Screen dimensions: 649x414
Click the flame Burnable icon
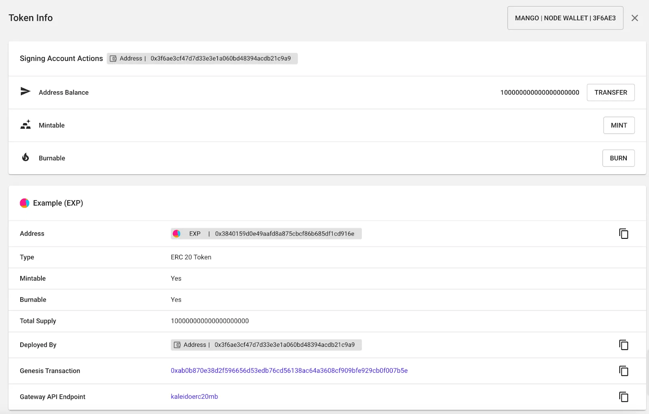[x=25, y=158]
